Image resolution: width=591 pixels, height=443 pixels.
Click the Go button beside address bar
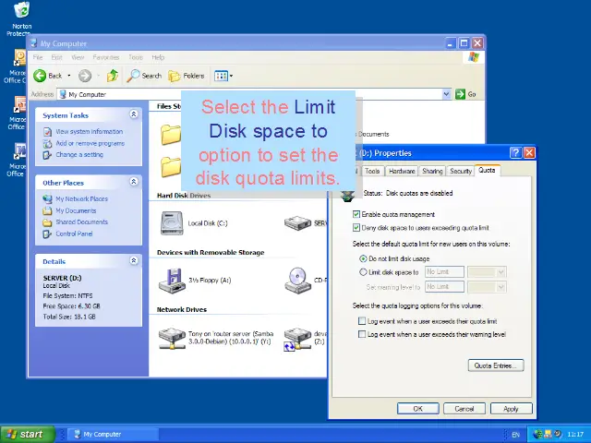pos(465,94)
